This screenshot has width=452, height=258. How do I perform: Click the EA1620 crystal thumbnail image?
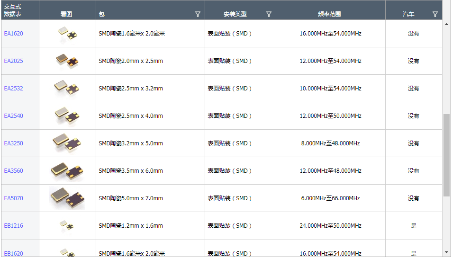[x=67, y=34]
